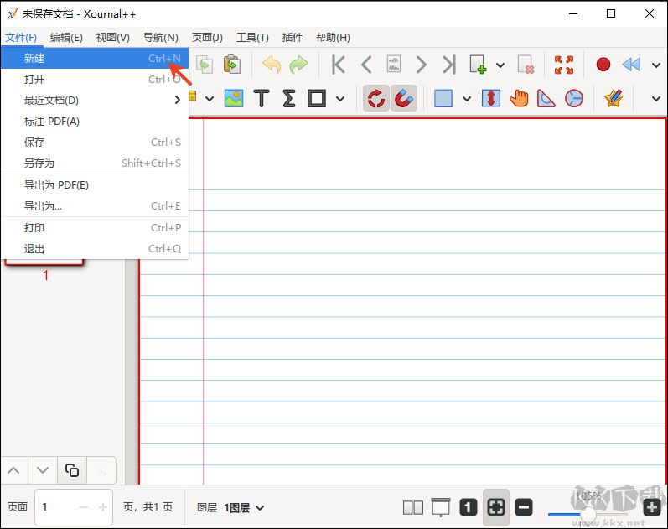Jump to next annotated page icon

click(394, 65)
